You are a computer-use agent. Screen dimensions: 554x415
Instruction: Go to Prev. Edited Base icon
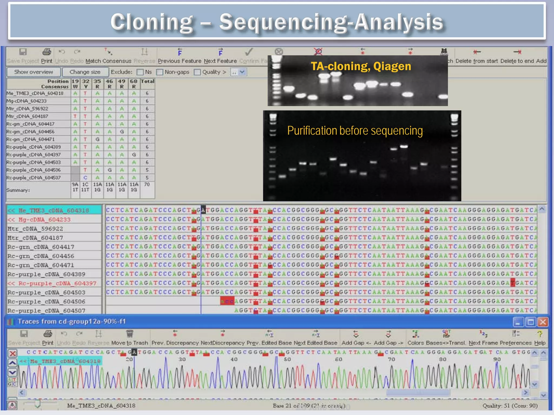coord(270,333)
